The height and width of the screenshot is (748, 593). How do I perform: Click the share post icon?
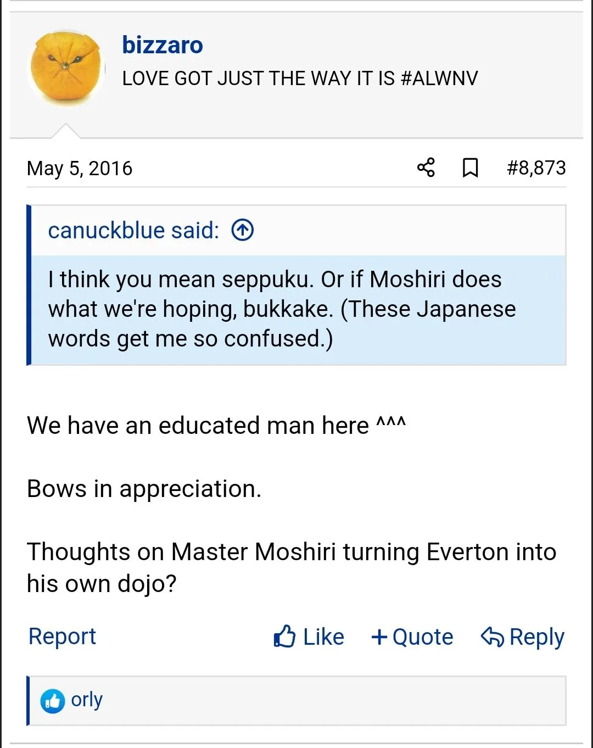[426, 168]
